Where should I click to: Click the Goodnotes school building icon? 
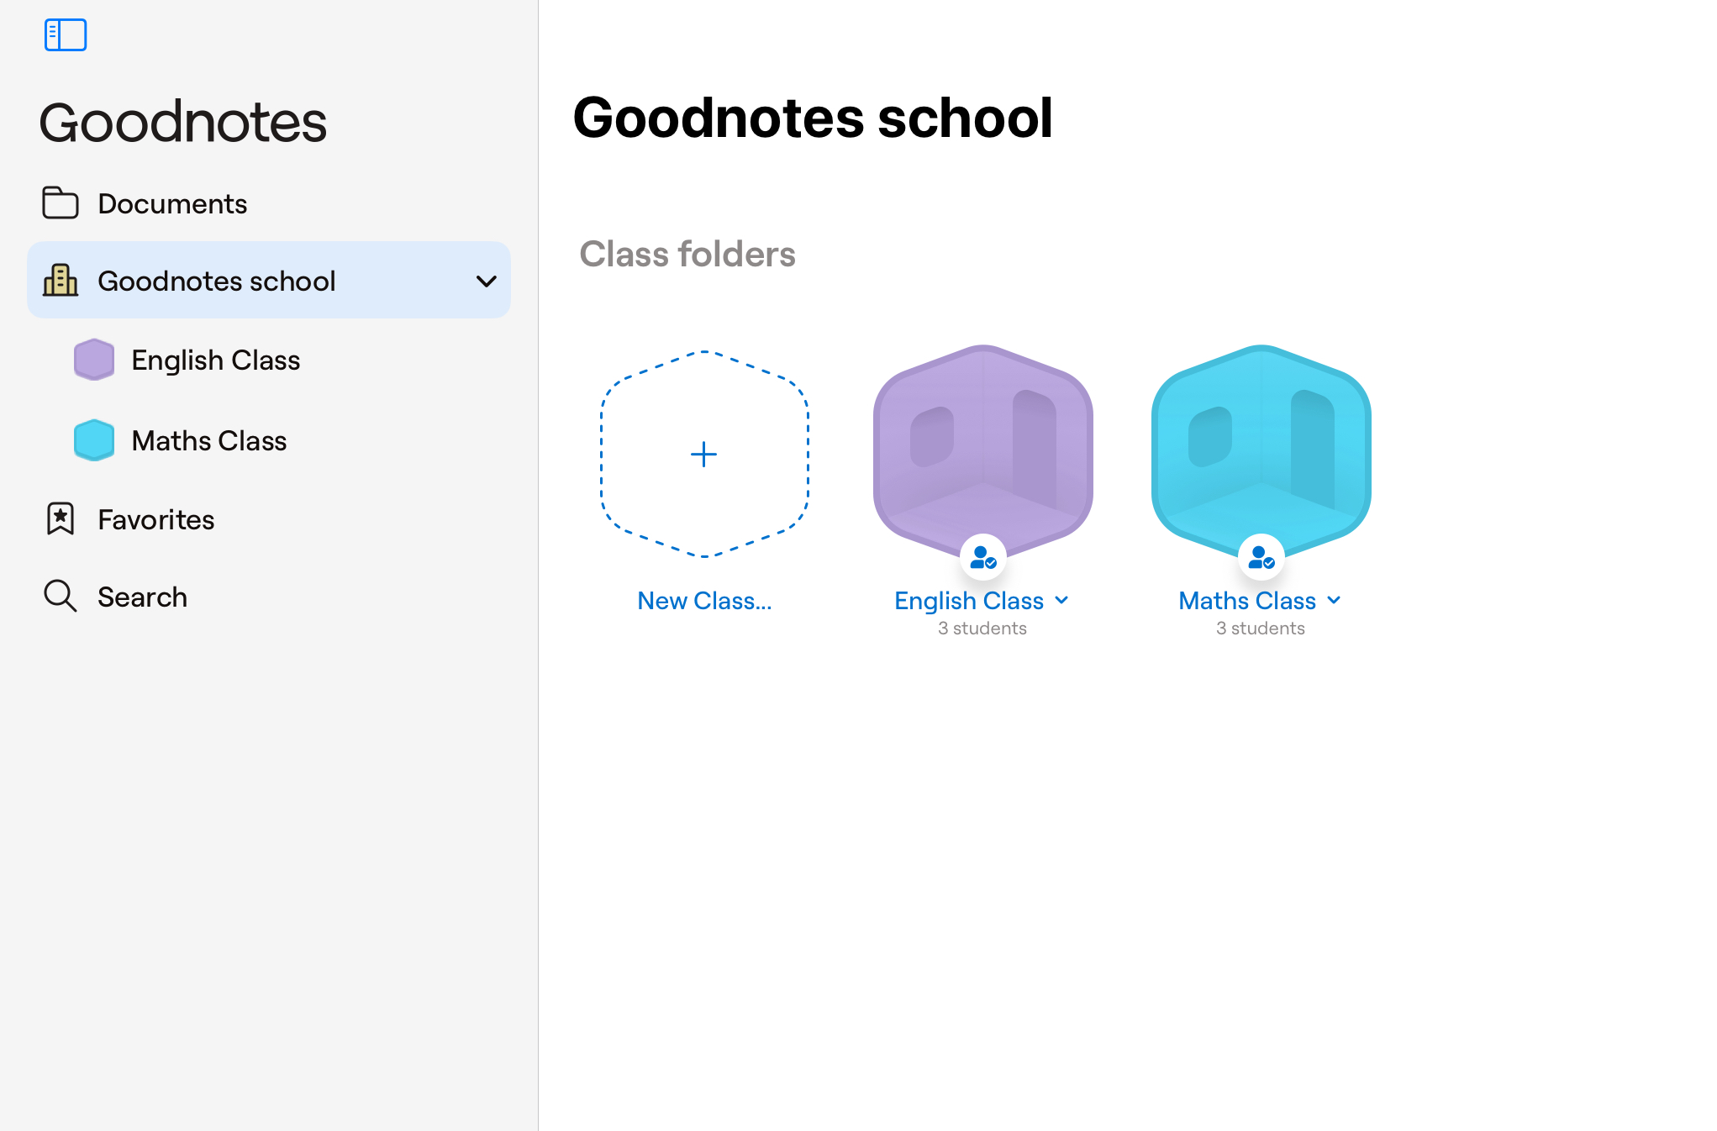tap(61, 281)
